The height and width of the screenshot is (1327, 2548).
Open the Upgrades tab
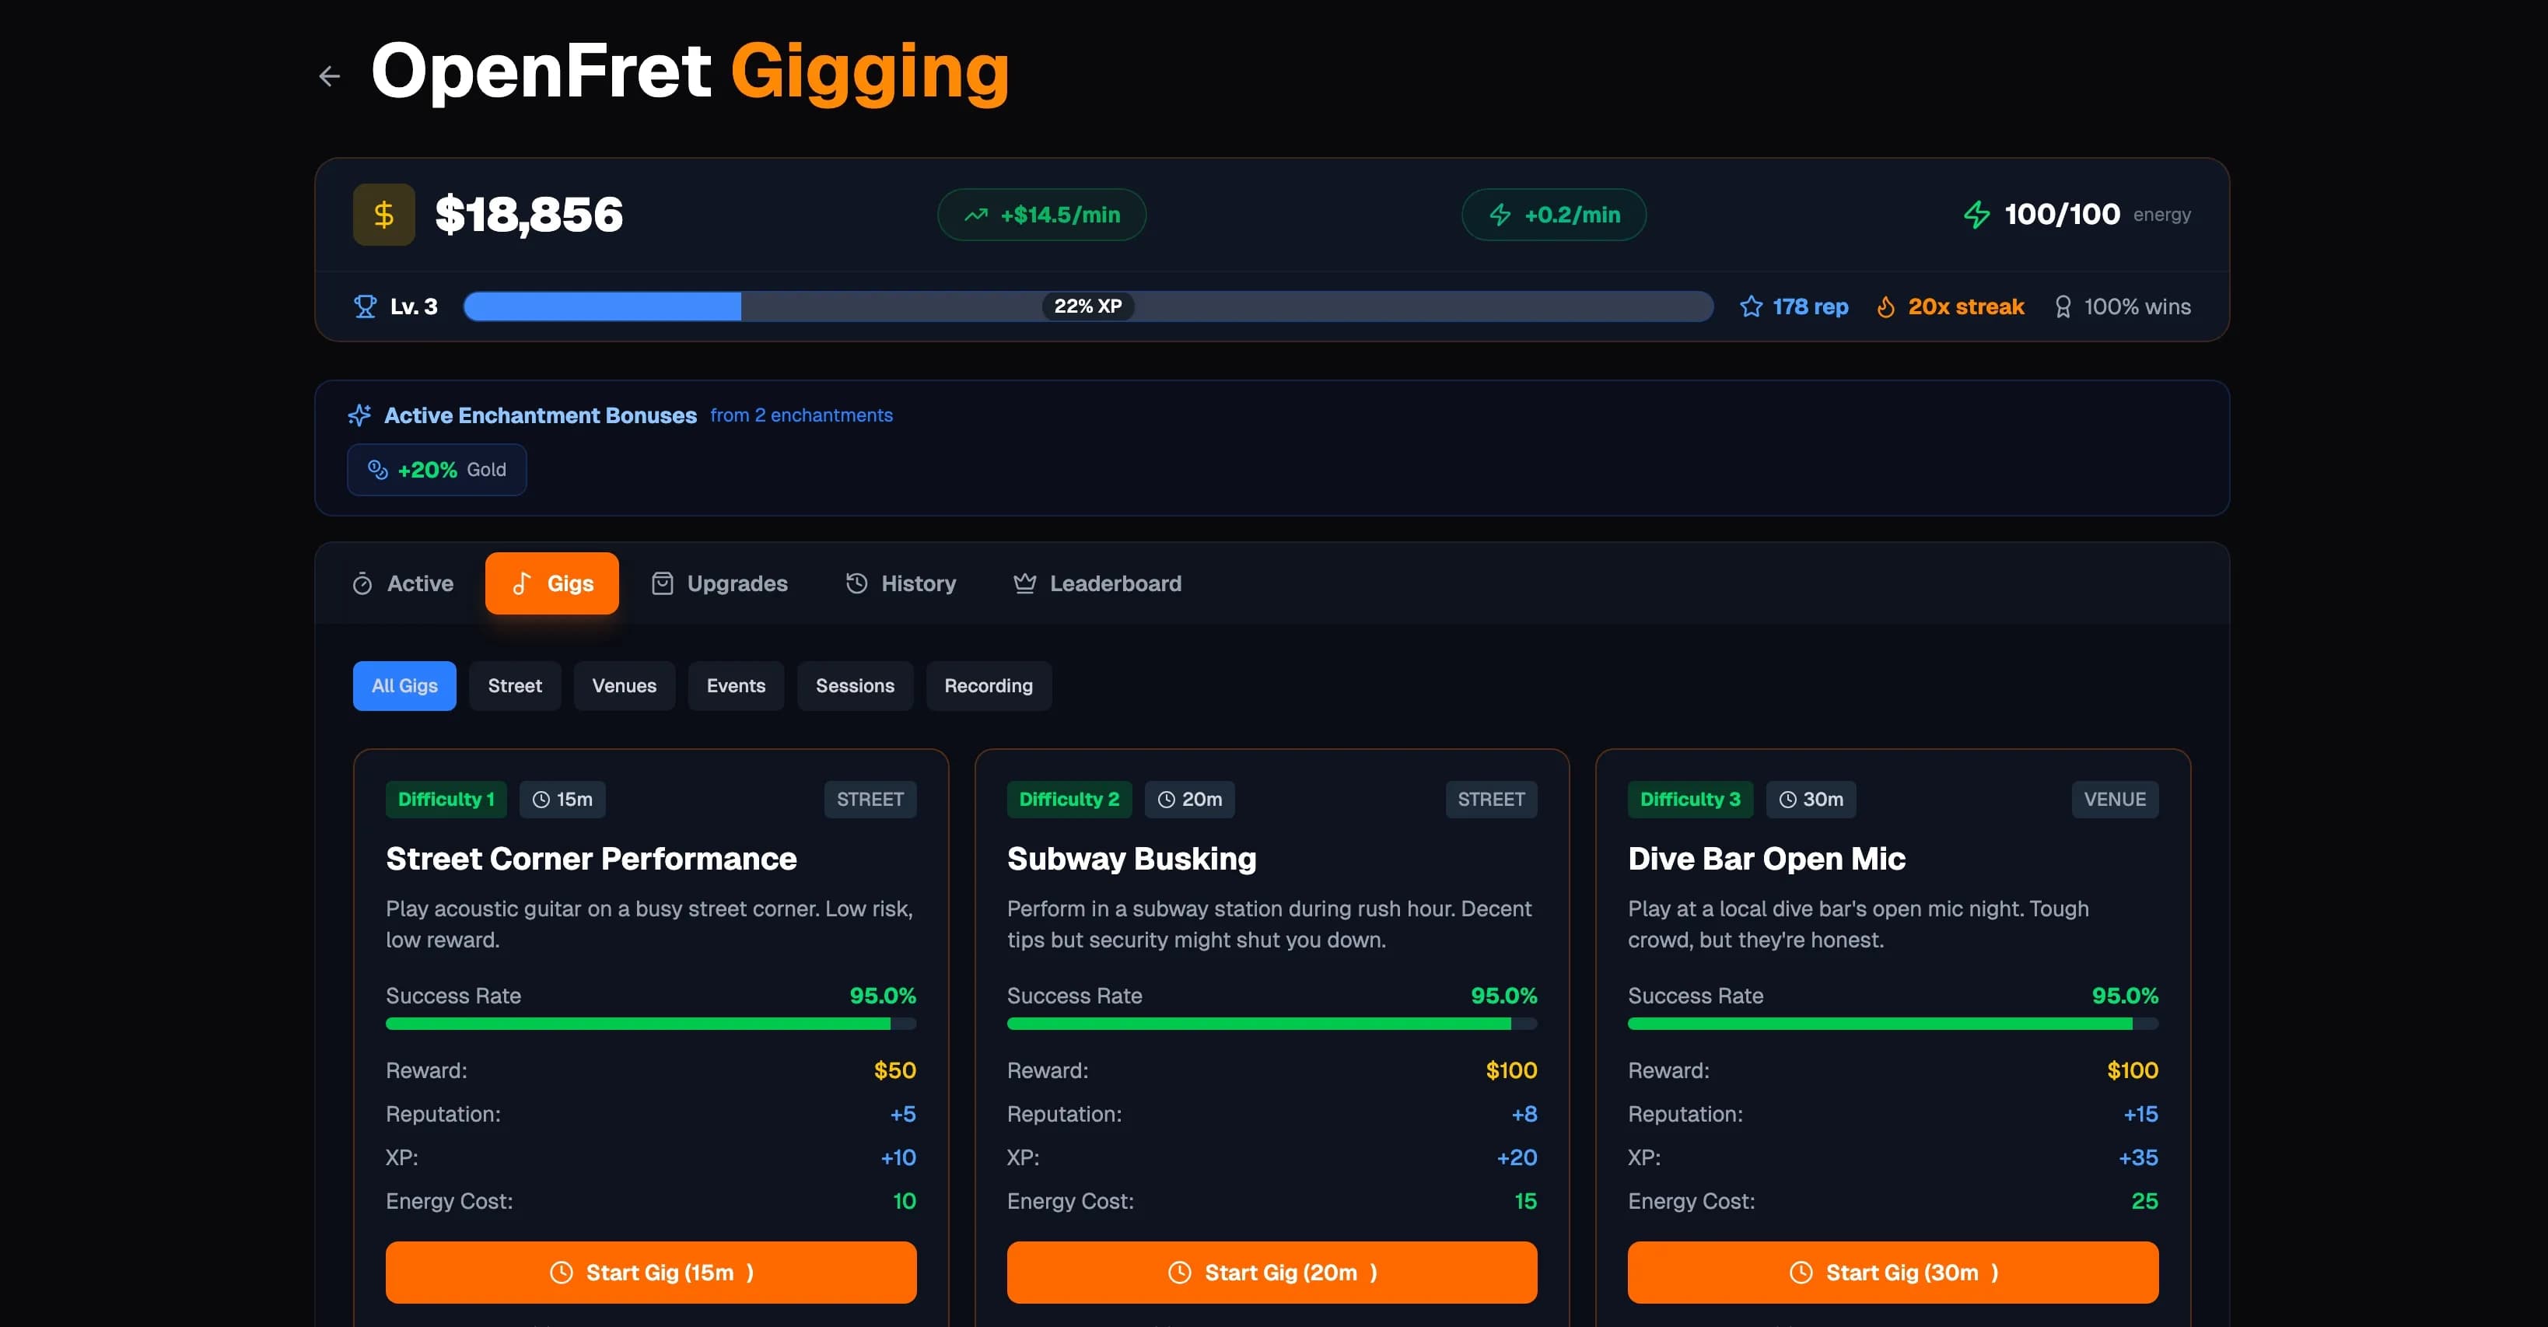[719, 584]
